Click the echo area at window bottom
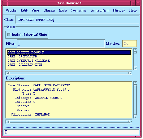Viewport: 143px width, 139px height. point(71,133)
